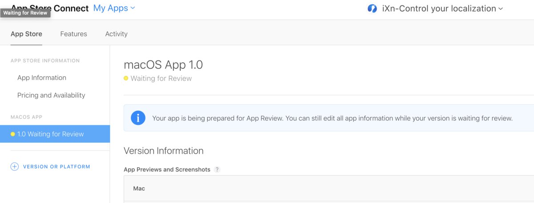Open App Information in sidebar
The width and height of the screenshot is (534, 203).
[42, 78]
